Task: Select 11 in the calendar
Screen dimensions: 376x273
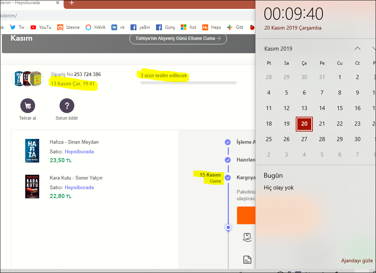Action: pyautogui.click(x=268, y=108)
